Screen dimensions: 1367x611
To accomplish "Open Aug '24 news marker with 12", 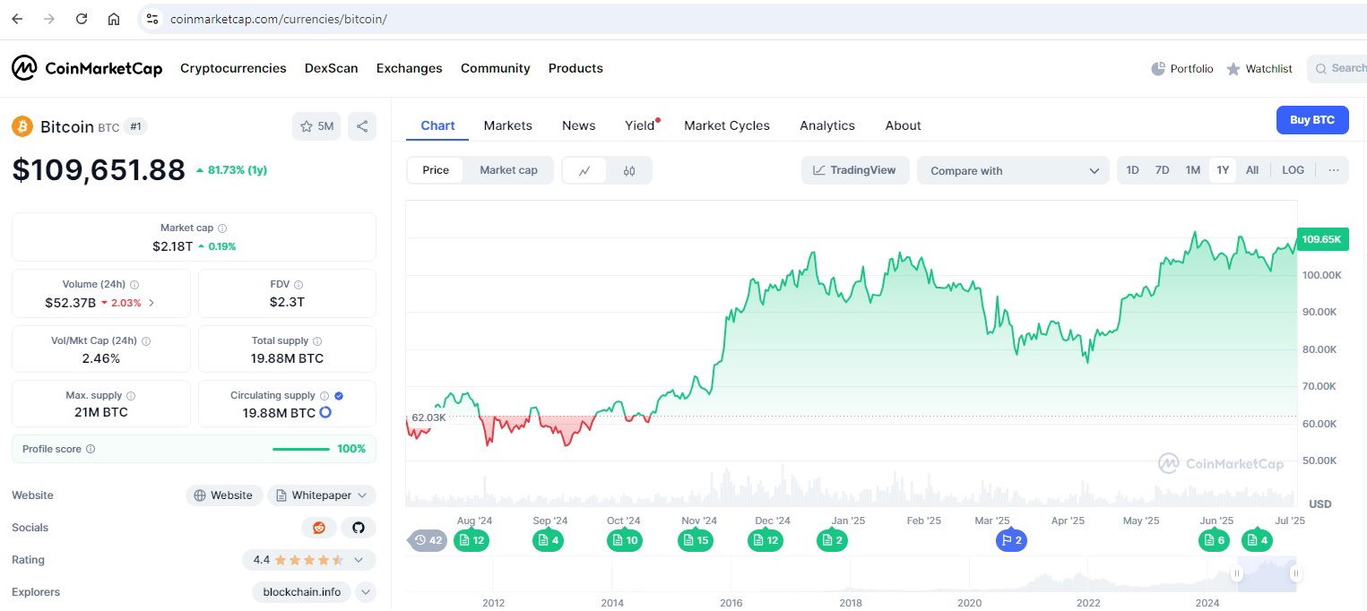I will tap(472, 540).
